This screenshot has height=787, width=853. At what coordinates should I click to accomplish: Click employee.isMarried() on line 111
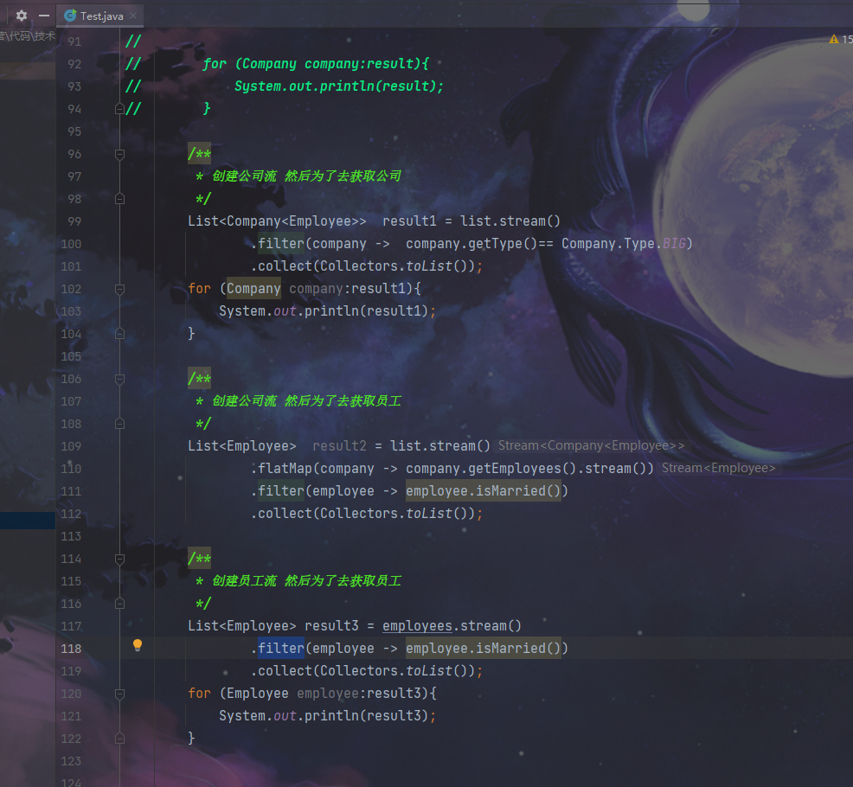[484, 491]
